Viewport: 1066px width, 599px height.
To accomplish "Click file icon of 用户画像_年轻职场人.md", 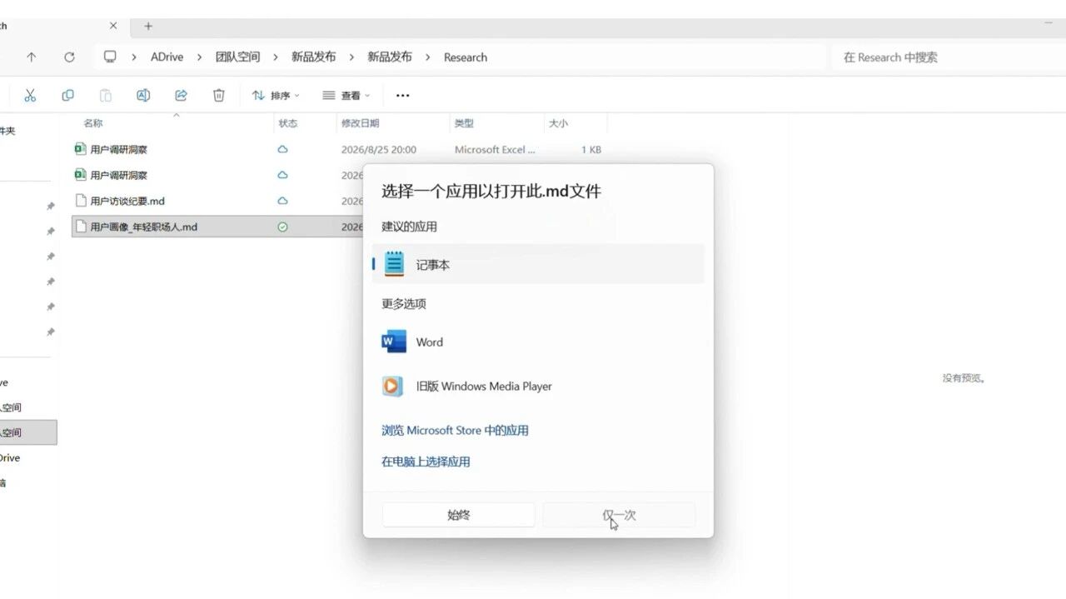I will [x=81, y=227].
